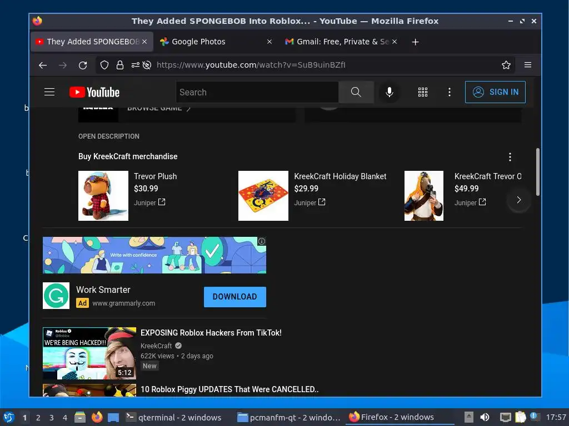
Task: Click the page vertical scrollbar
Action: pyautogui.click(x=537, y=172)
